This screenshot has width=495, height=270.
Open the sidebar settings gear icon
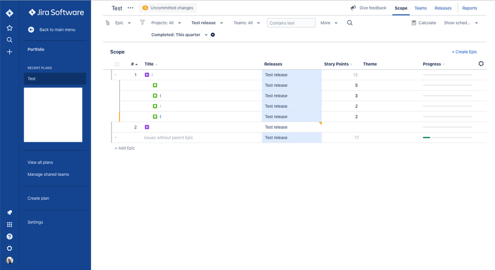9,249
